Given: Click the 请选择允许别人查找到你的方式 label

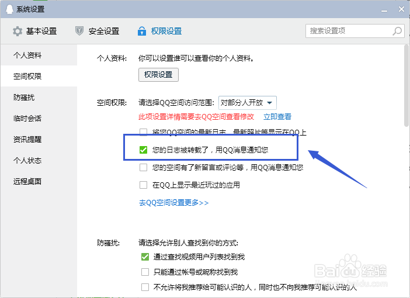Looking at the screenshot, I should click(x=188, y=243).
